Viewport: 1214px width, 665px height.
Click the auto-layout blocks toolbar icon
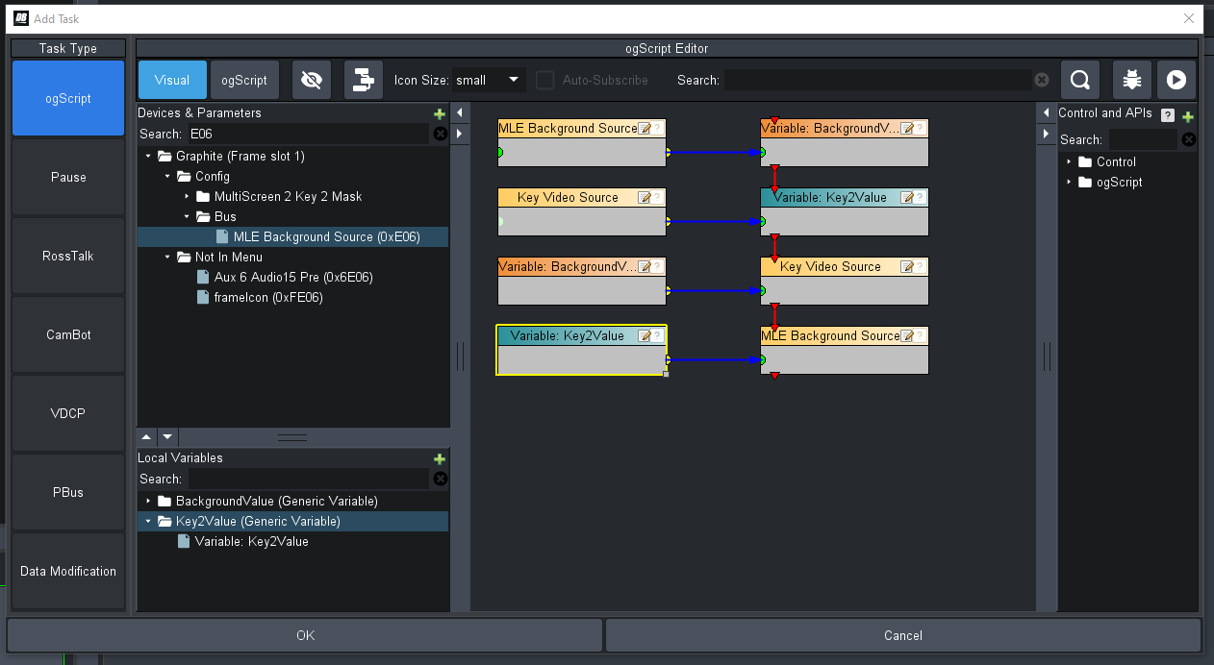[x=363, y=80]
